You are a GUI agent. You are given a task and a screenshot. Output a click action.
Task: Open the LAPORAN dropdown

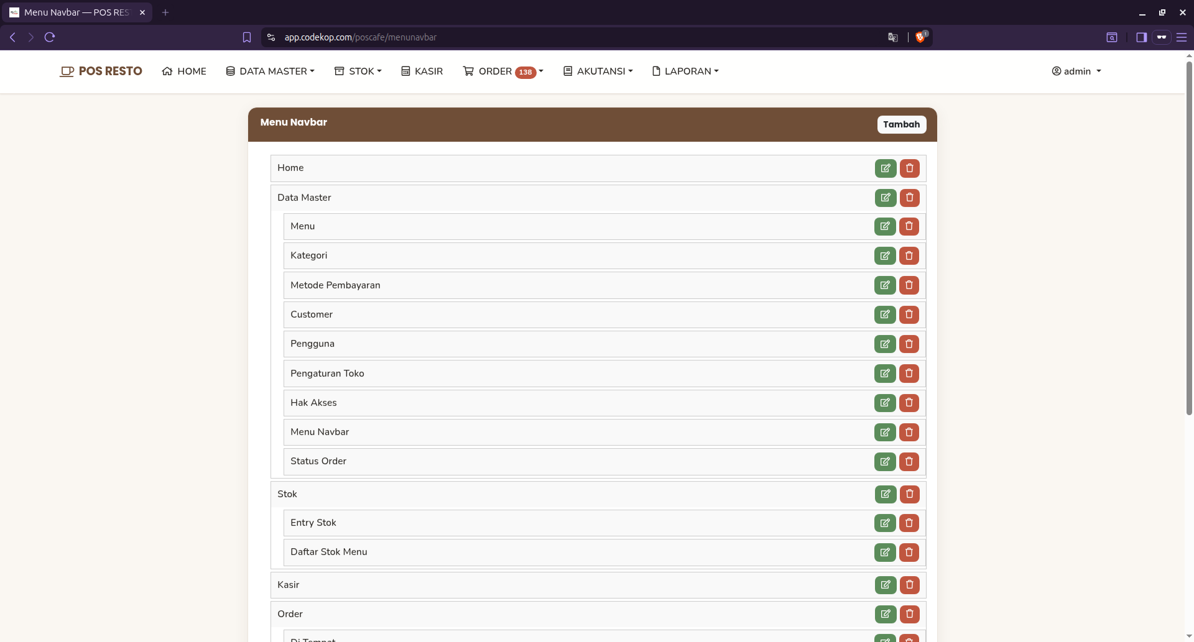click(x=685, y=71)
